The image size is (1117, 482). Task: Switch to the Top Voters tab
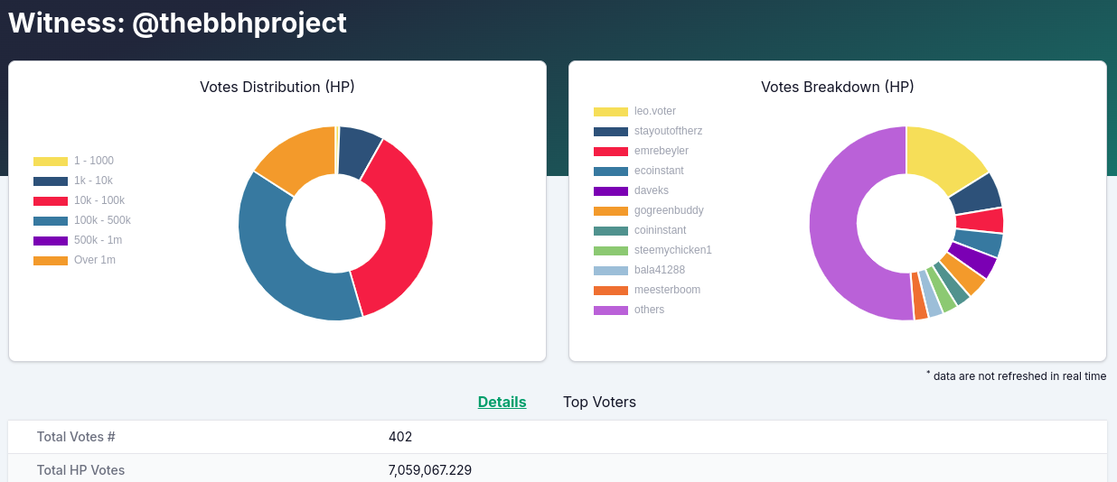599,402
